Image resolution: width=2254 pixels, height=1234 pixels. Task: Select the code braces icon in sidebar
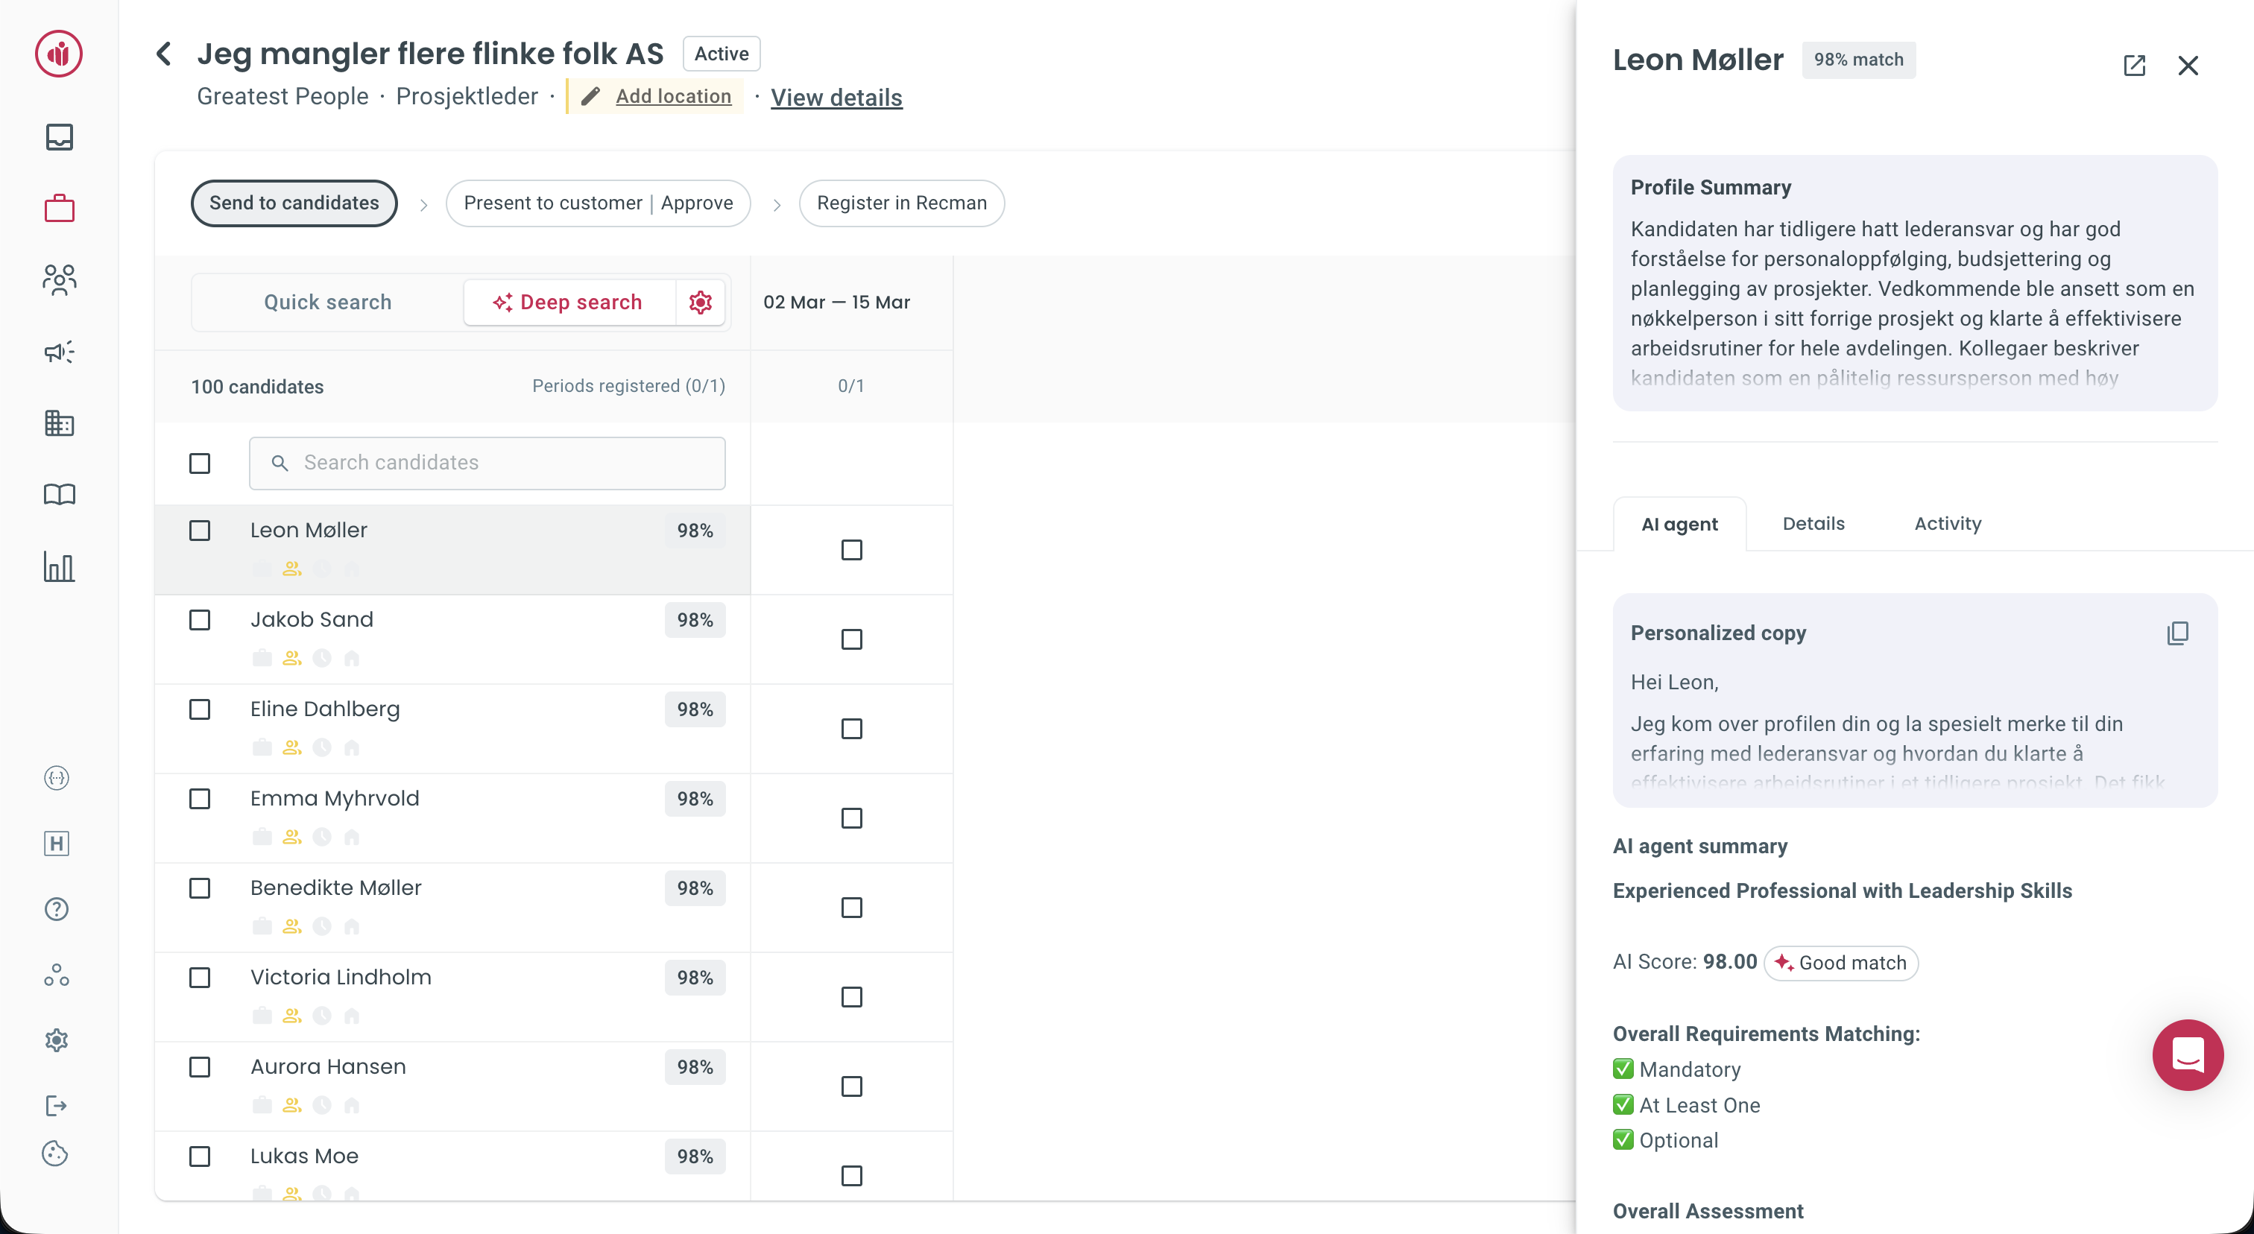[x=56, y=777]
